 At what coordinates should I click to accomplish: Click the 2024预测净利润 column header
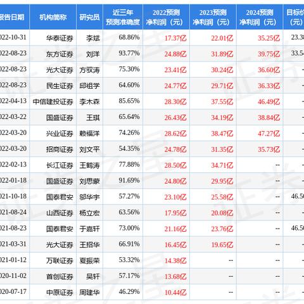[x=260, y=17]
